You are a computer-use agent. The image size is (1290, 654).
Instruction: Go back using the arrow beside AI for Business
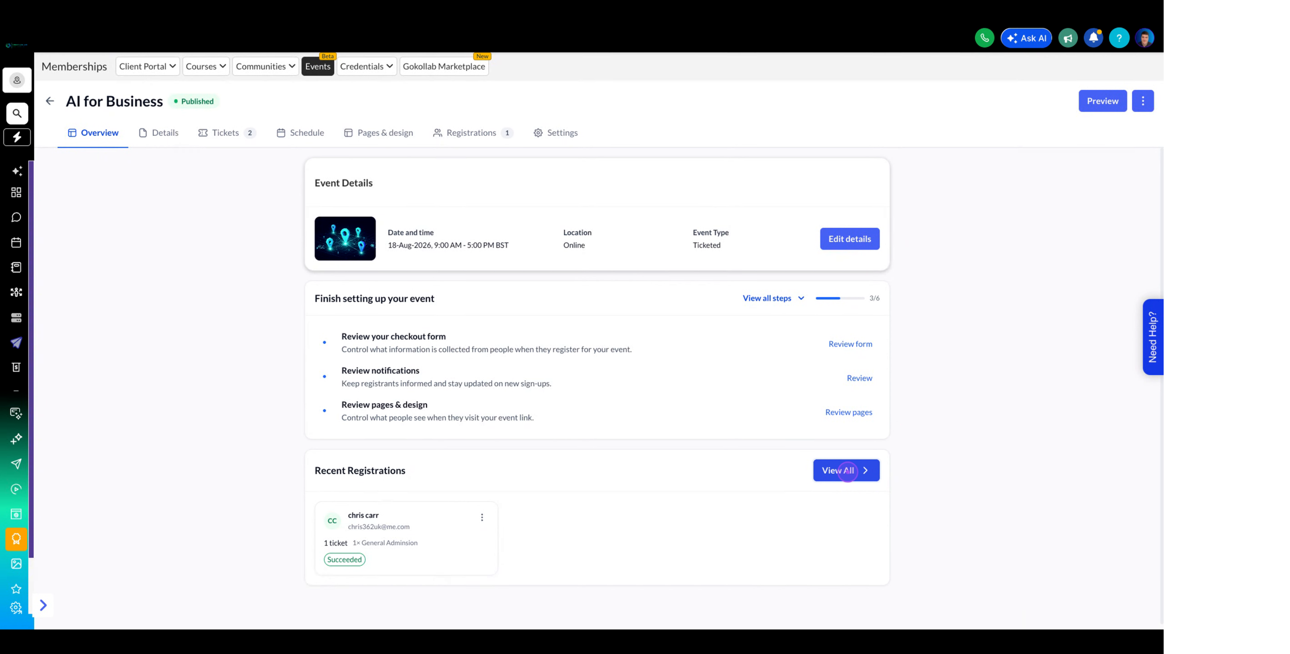click(50, 101)
